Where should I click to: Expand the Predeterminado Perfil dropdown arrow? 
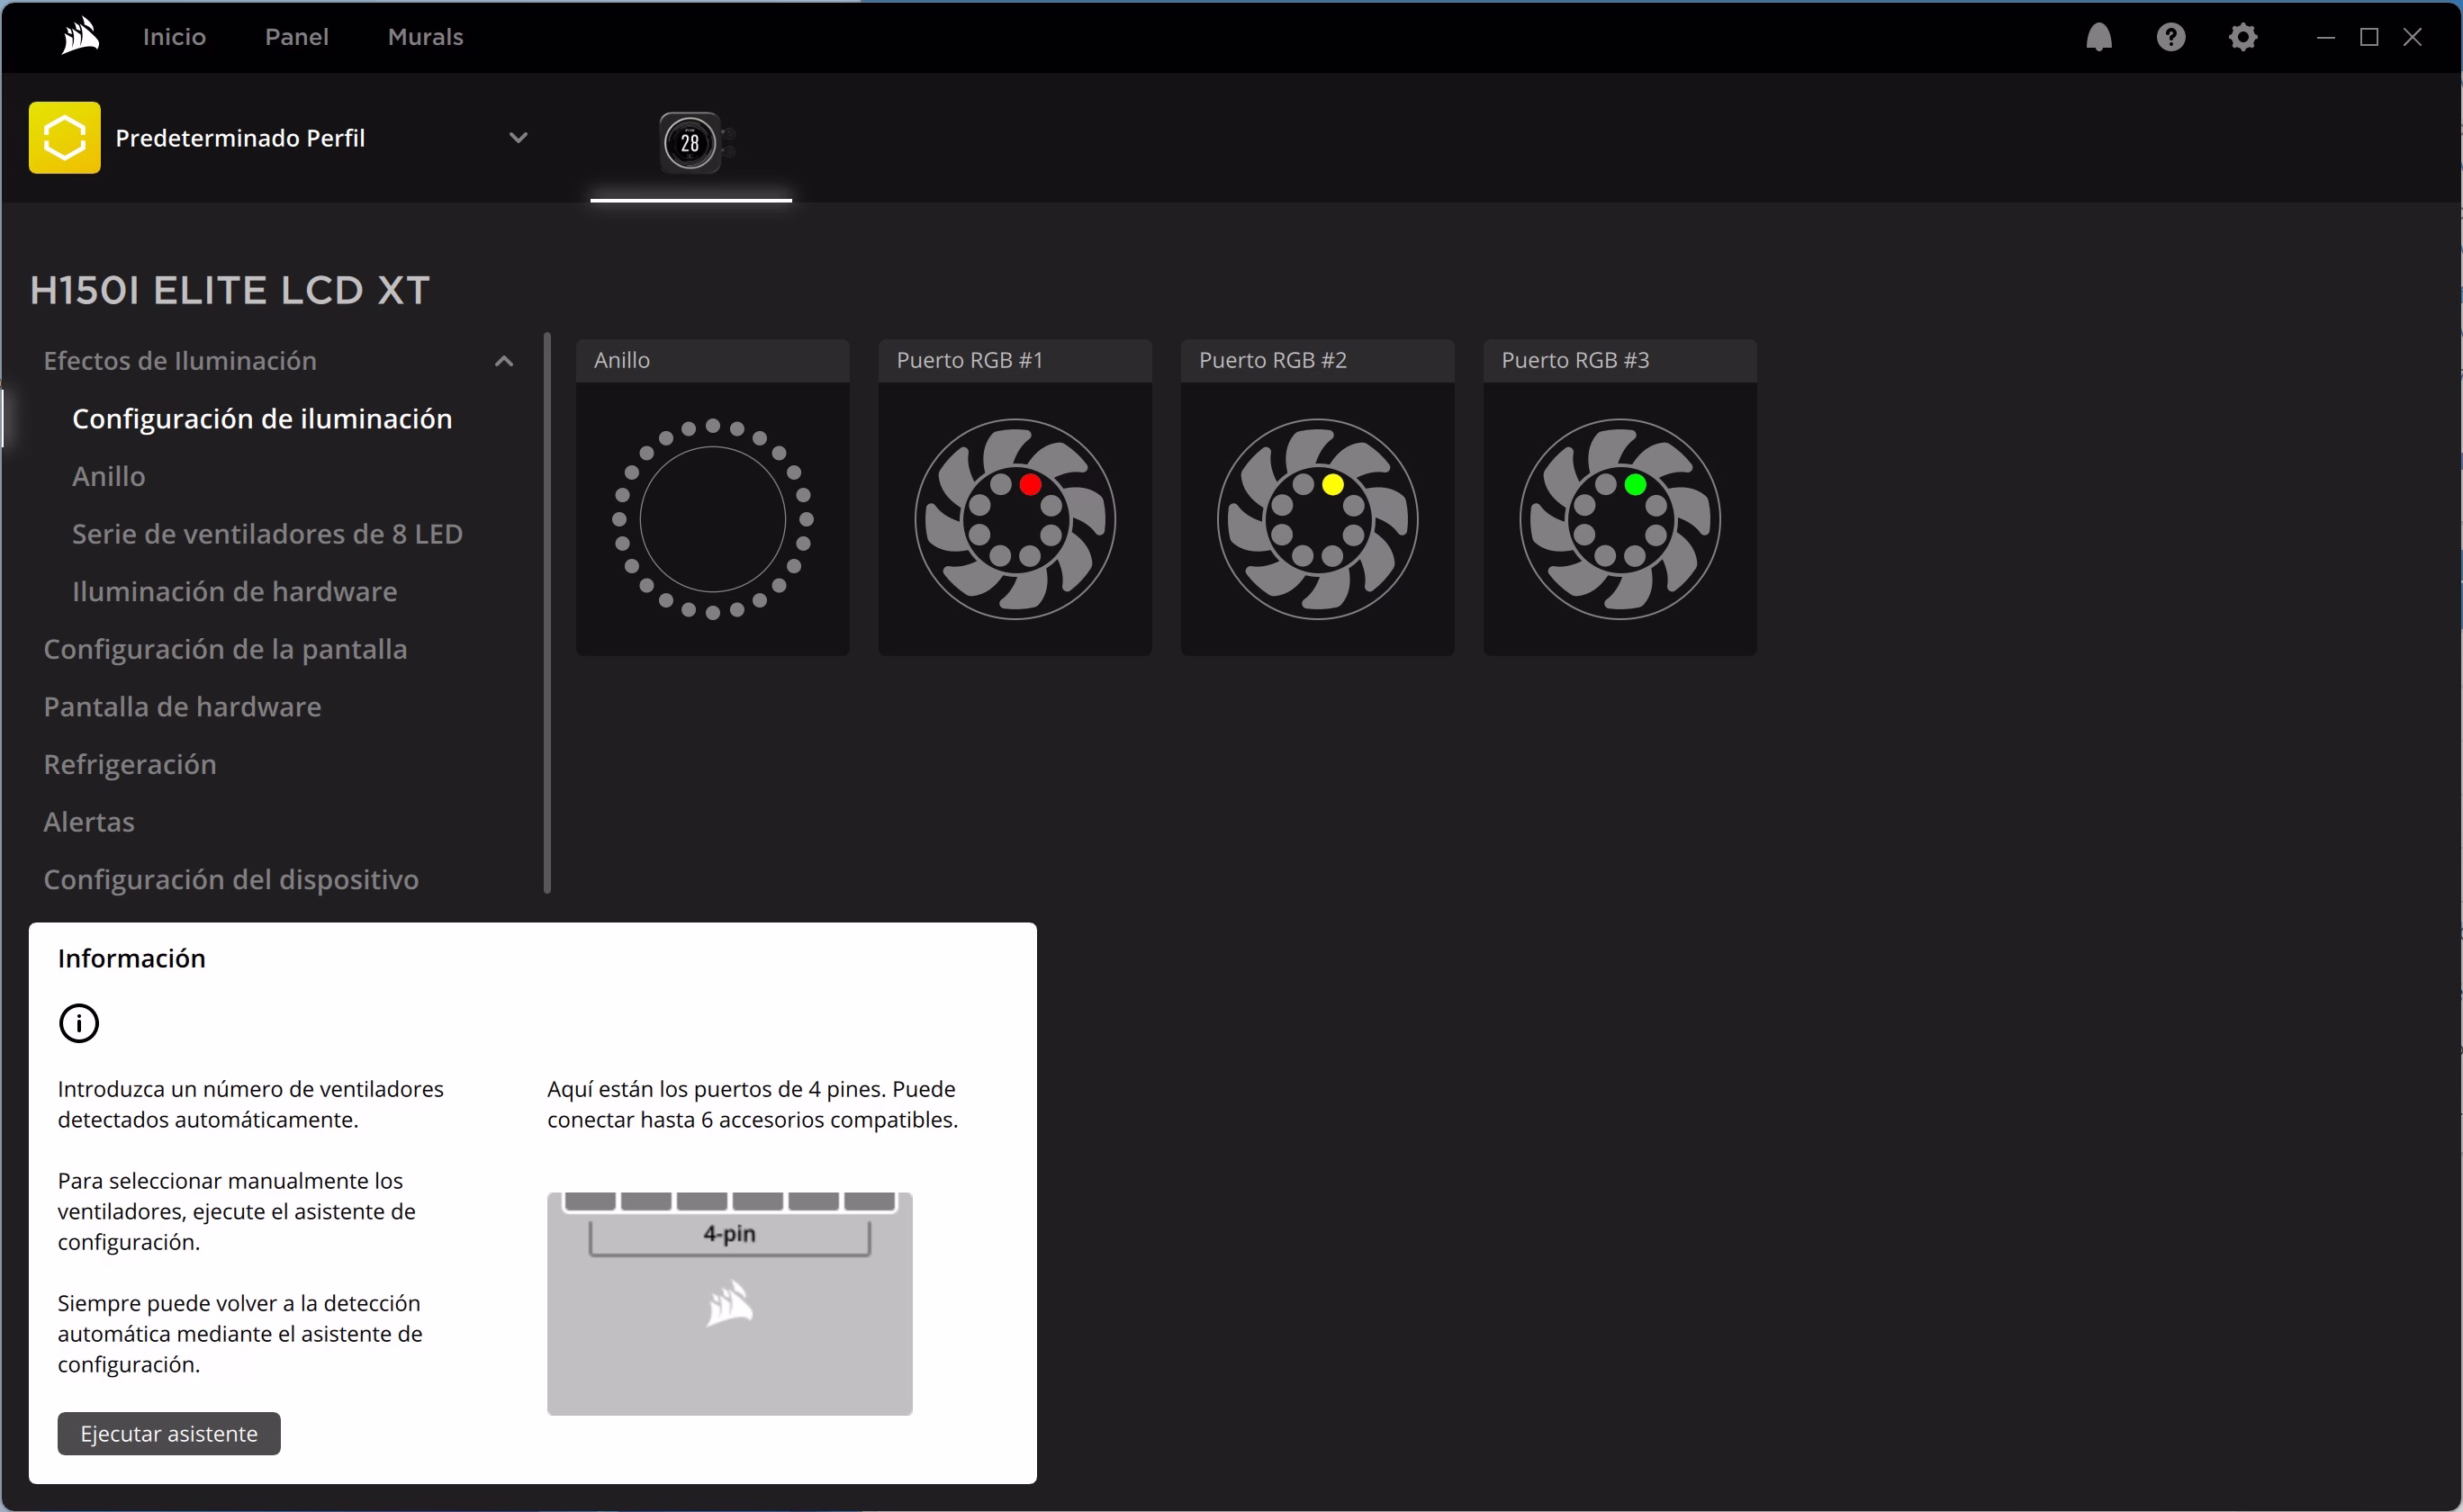pos(518,138)
